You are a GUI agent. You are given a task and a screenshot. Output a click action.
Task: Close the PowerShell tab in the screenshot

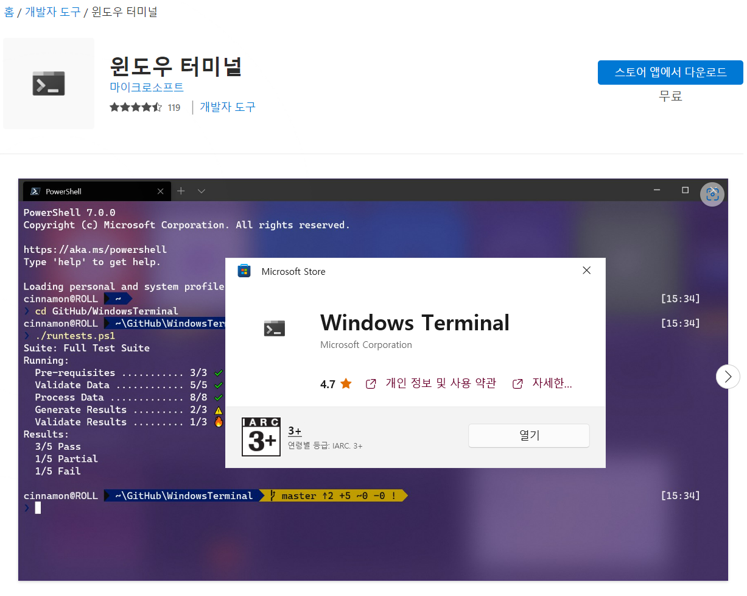pos(161,191)
